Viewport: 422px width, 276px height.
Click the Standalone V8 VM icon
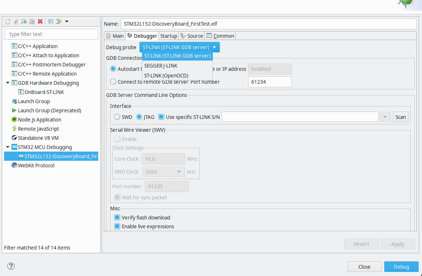(x=15, y=138)
